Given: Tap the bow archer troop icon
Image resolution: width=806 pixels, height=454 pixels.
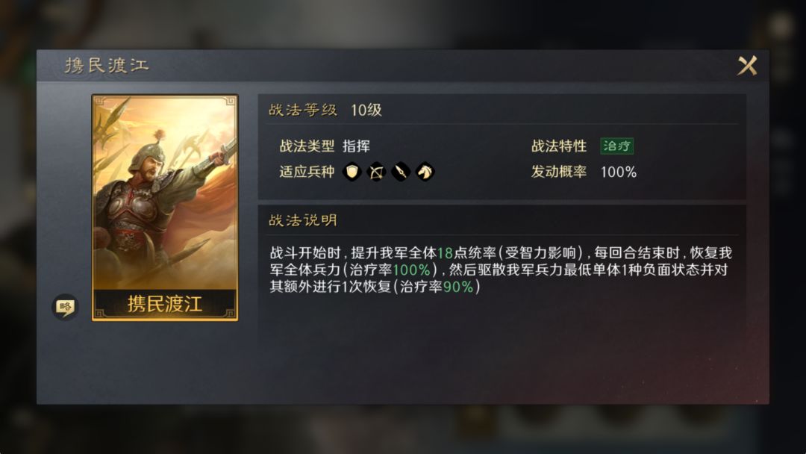Looking at the screenshot, I should click(376, 172).
